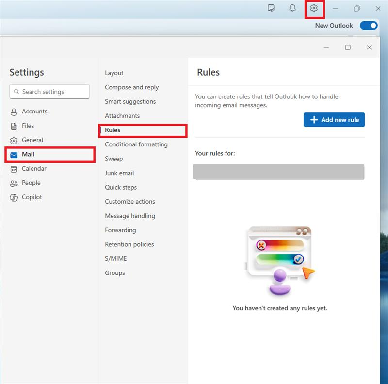Open Conditional formatting settings
The height and width of the screenshot is (384, 388).
(x=136, y=144)
